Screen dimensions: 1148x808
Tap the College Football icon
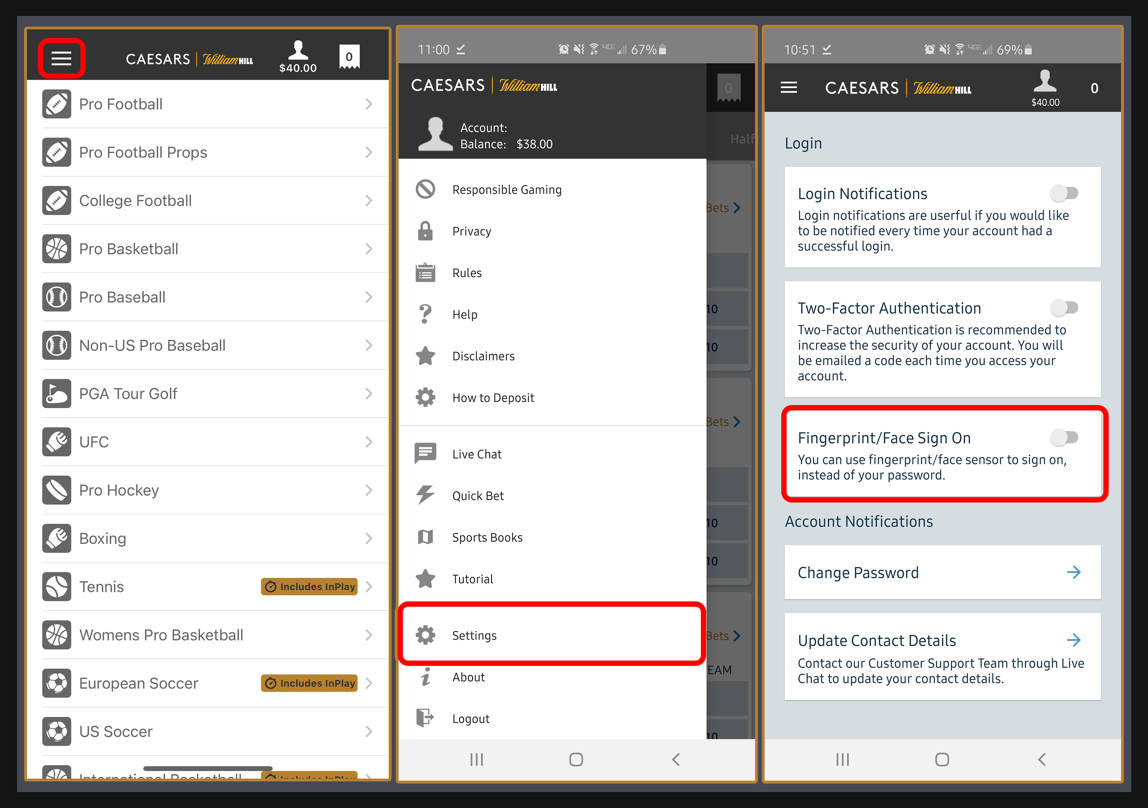point(56,201)
